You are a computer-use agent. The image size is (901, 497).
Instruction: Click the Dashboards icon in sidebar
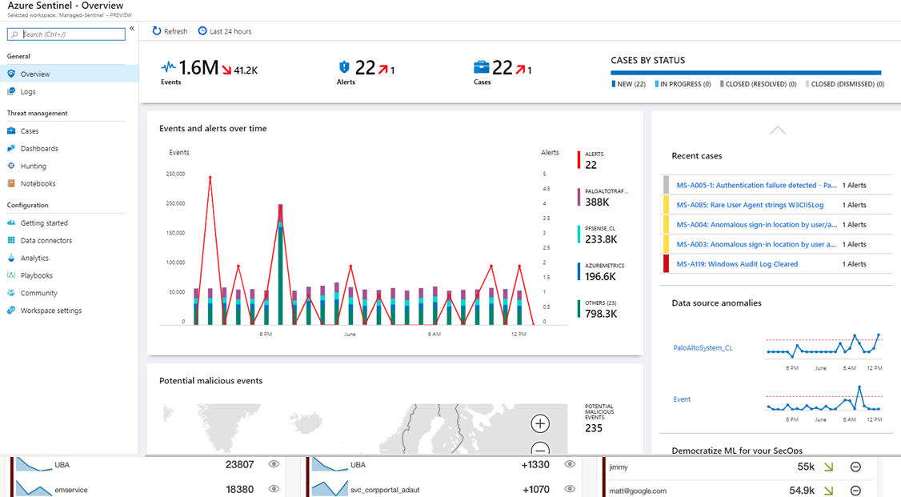[x=11, y=148]
